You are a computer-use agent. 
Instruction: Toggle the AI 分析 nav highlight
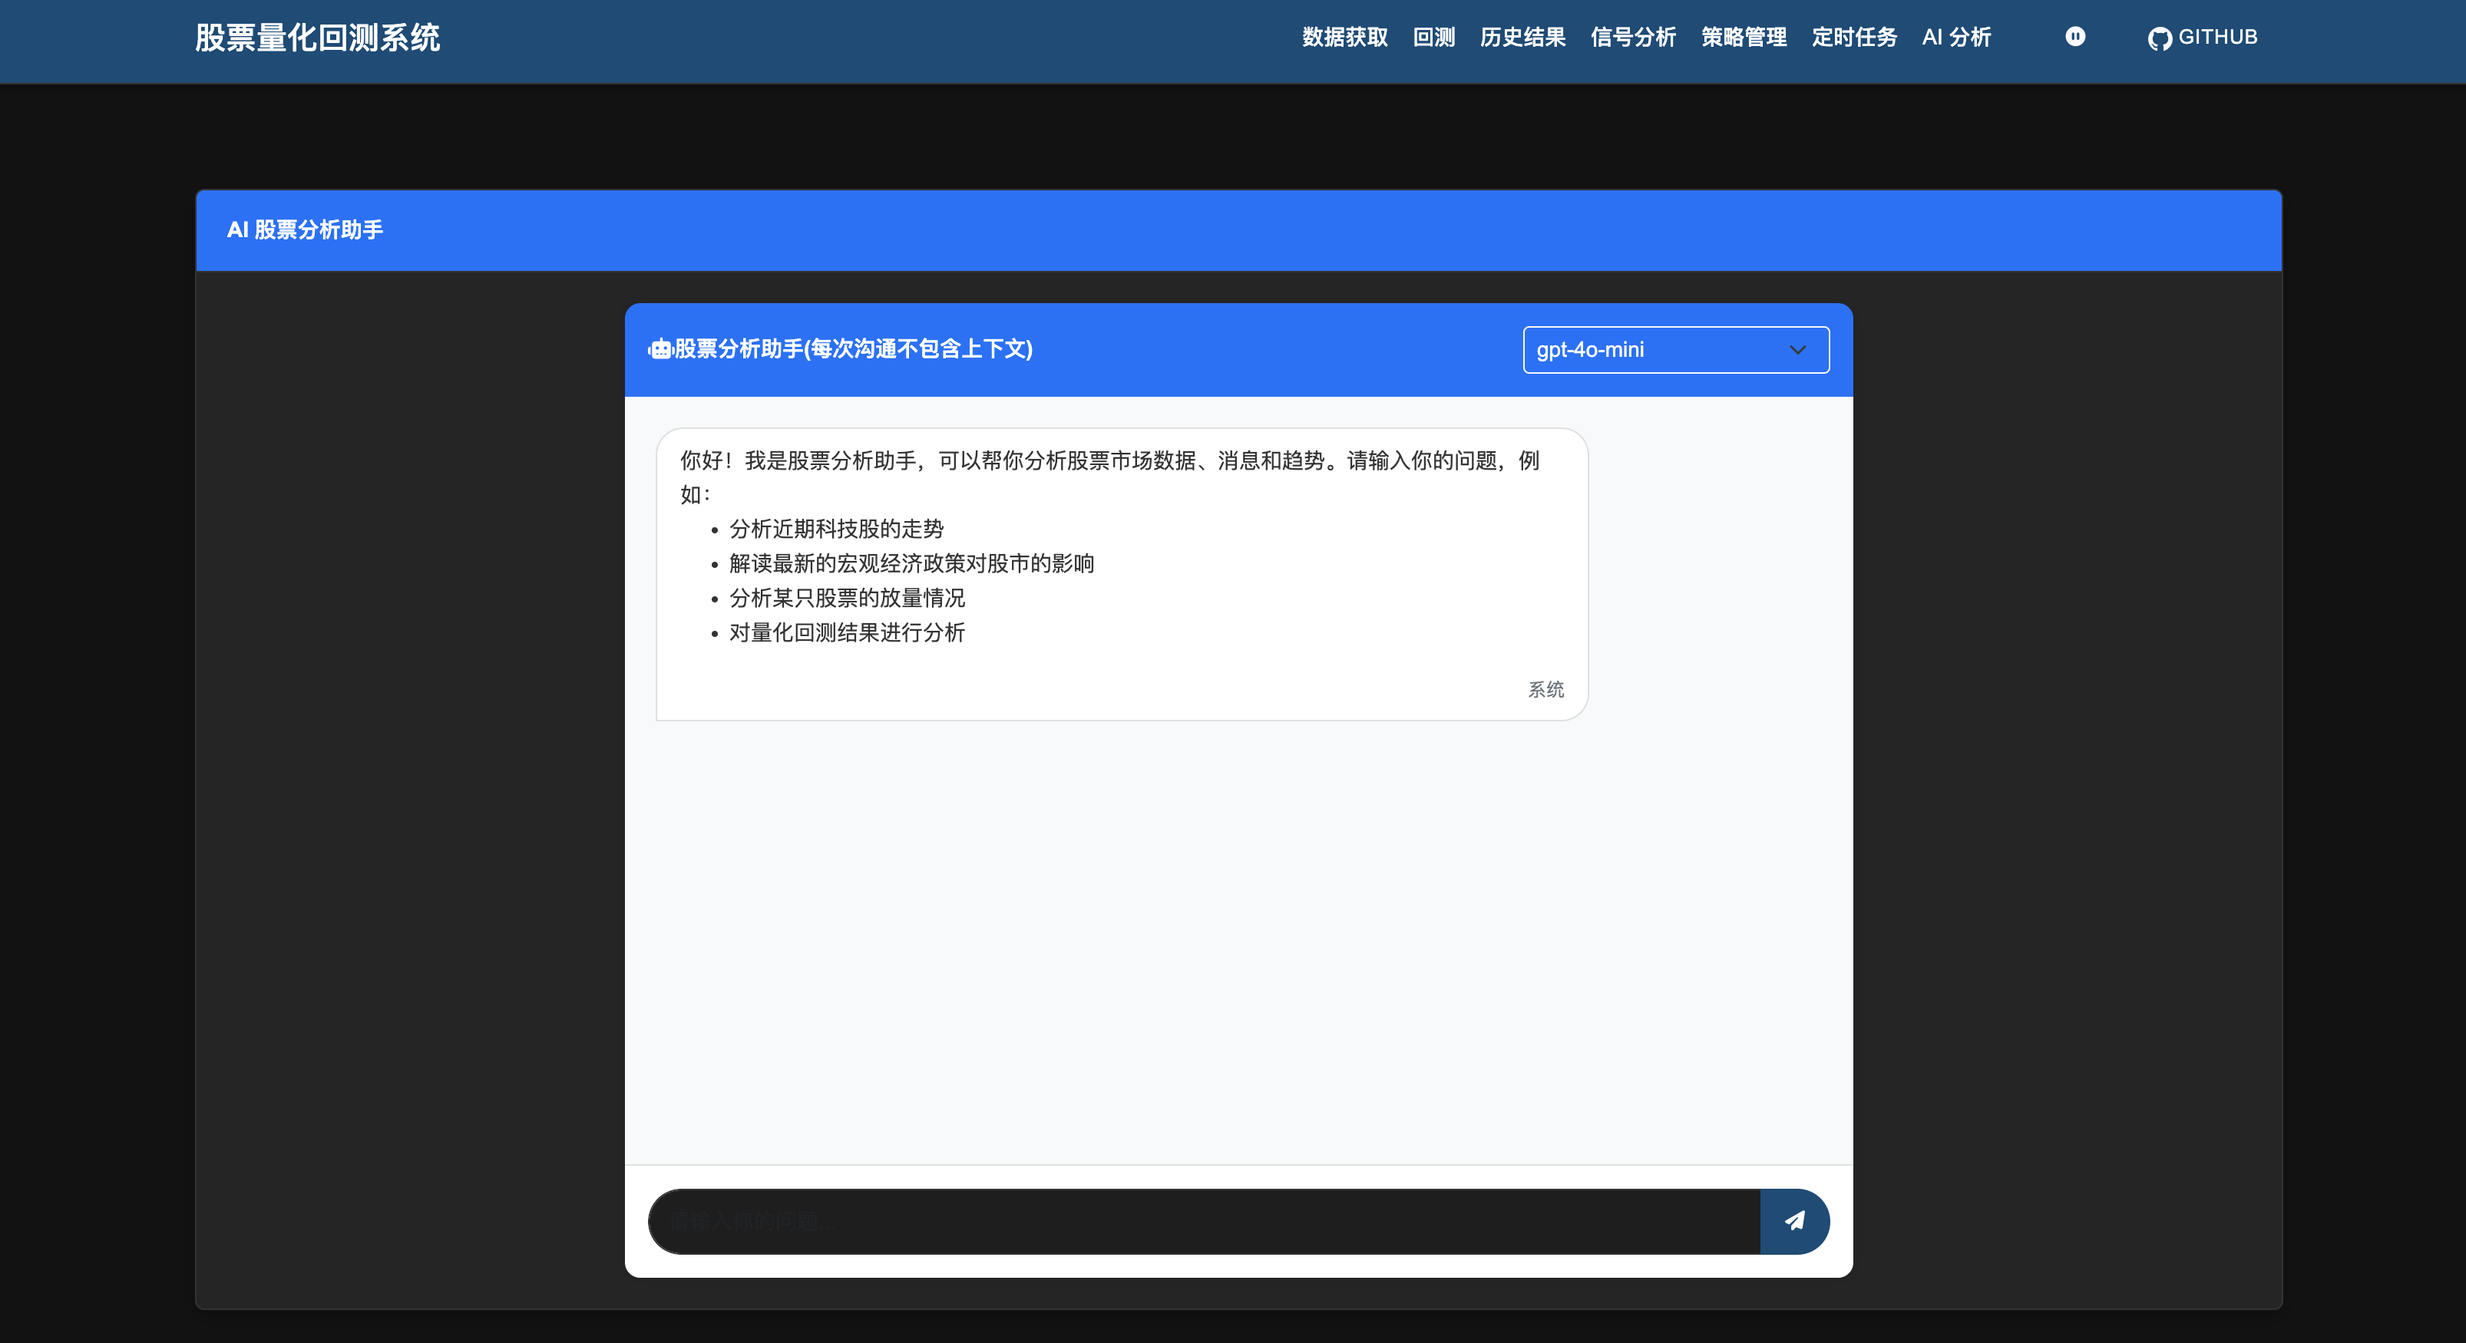(1955, 38)
